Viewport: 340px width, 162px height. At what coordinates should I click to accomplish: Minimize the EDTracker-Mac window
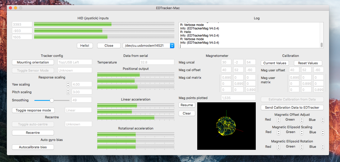(16, 8)
